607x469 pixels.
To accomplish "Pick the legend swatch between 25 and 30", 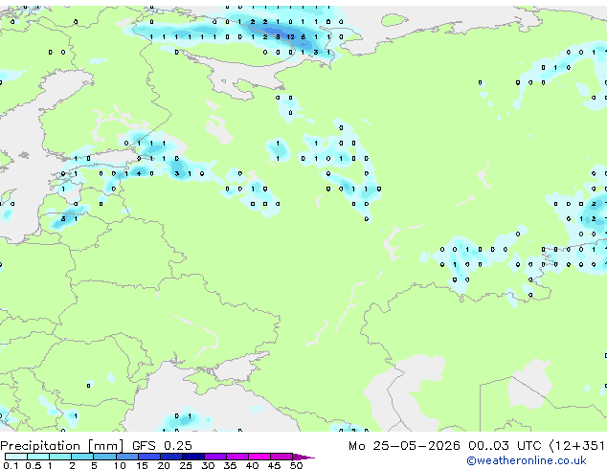I will [193, 457].
